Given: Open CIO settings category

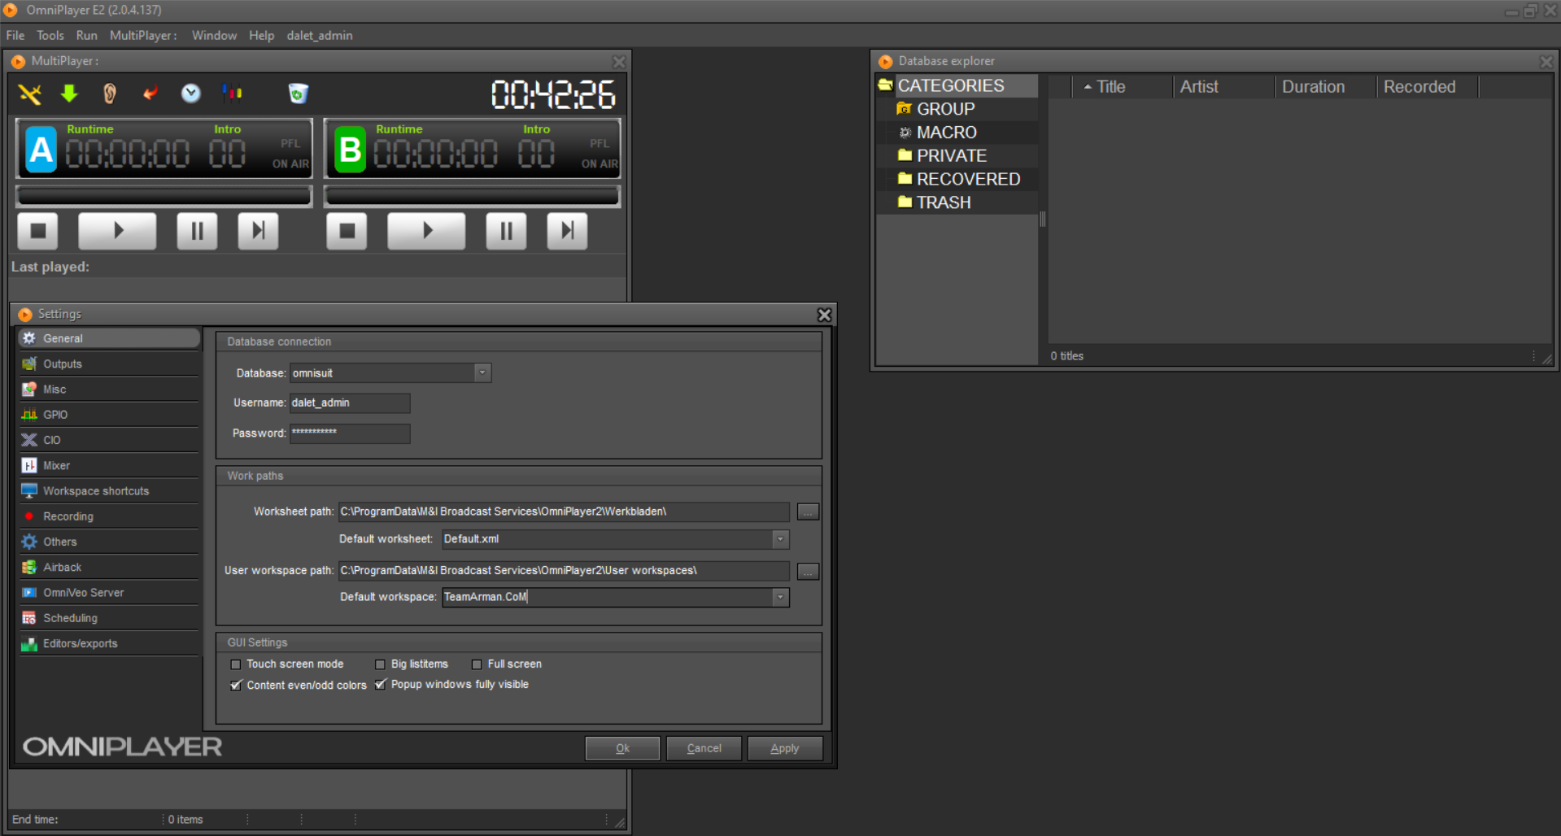Looking at the screenshot, I should coord(110,440).
